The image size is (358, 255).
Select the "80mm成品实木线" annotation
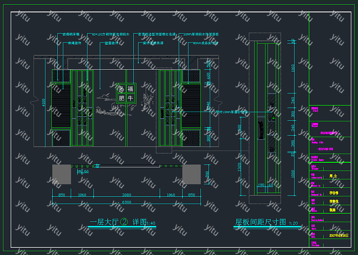[206, 43]
